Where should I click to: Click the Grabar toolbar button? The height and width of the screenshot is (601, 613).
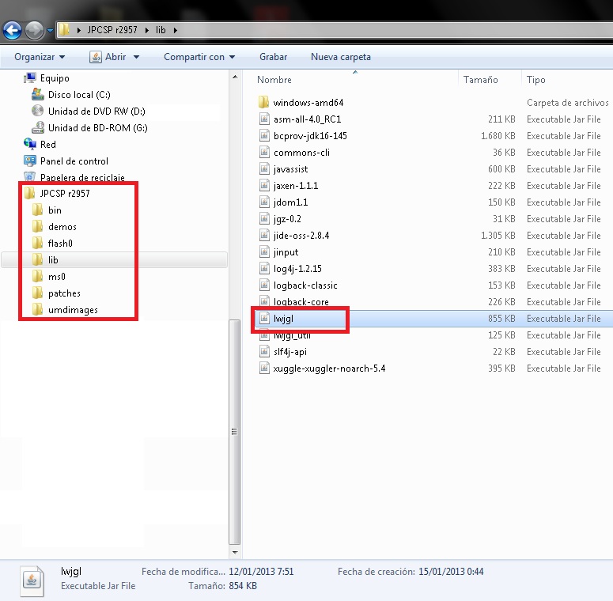[x=273, y=57]
